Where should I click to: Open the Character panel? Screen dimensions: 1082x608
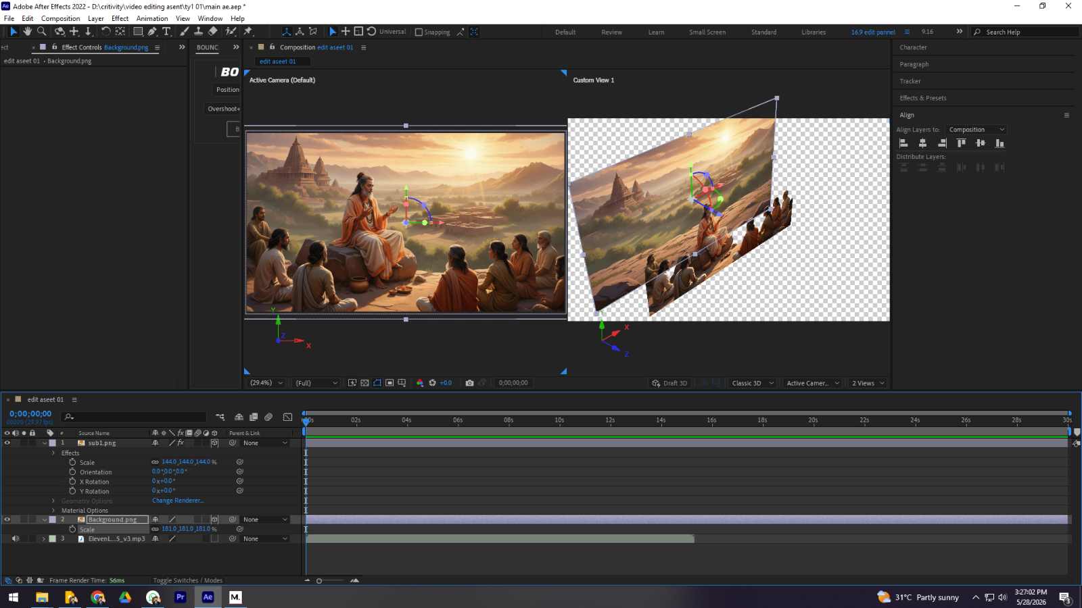tap(913, 47)
